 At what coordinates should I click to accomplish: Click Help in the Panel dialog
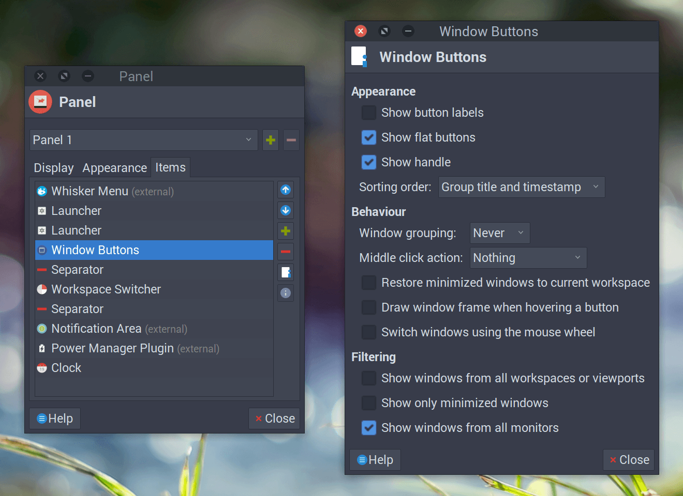coord(55,419)
